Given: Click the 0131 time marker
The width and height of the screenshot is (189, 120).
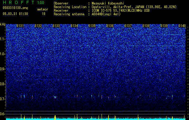Looking at the screenshot, I should 20,26.
